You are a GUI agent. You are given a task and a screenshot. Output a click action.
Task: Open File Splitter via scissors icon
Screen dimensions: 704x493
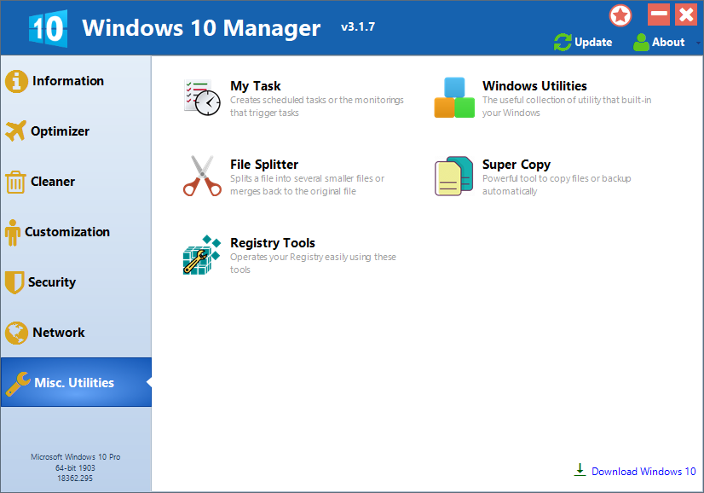[202, 176]
